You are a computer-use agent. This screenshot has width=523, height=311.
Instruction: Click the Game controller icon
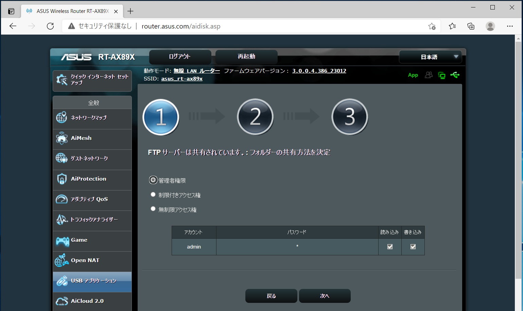click(x=62, y=241)
